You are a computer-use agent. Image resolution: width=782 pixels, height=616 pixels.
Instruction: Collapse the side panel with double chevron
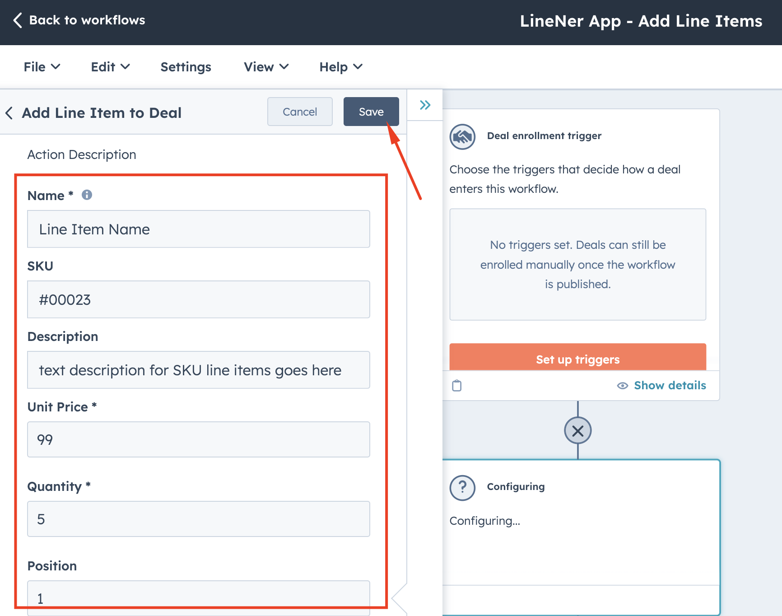pyautogui.click(x=425, y=105)
